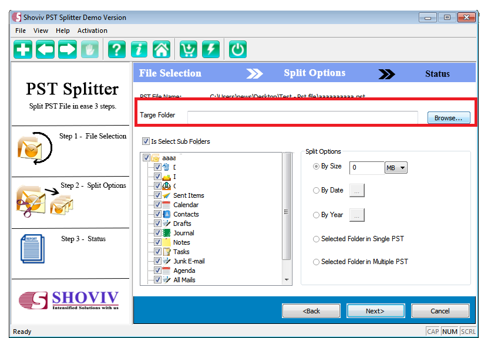Click the activation lightning bolt icon
Viewport: 481px width, 338px height.
pyautogui.click(x=210, y=49)
